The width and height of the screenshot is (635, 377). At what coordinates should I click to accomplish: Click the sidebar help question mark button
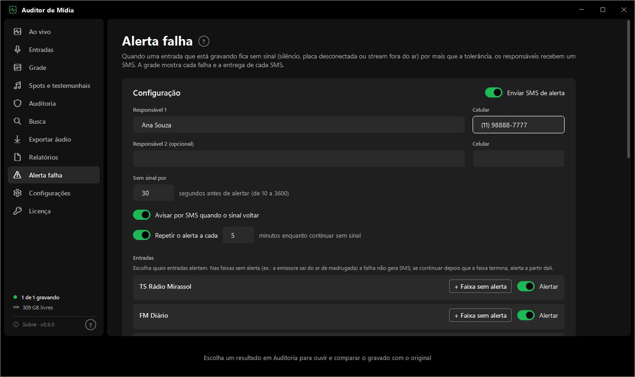pyautogui.click(x=91, y=325)
